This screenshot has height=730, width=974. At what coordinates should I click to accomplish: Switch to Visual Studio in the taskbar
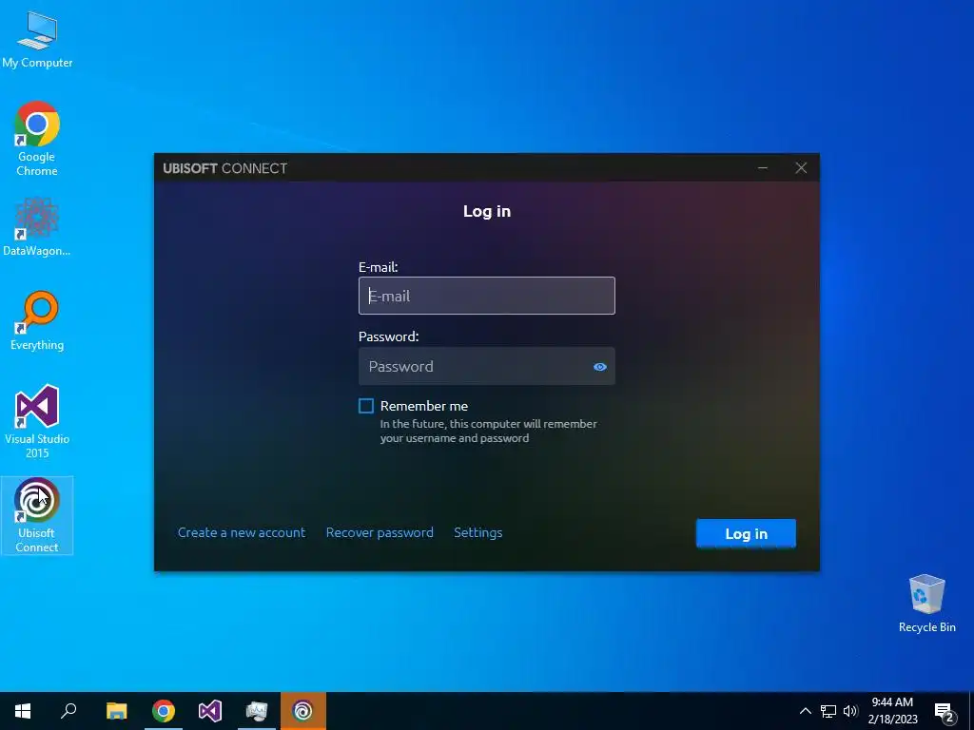click(210, 711)
